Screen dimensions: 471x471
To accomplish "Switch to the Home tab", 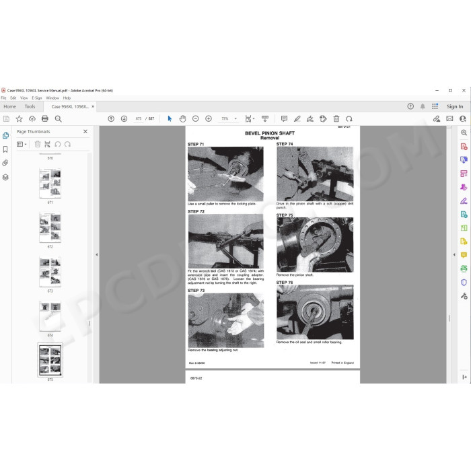I will tap(9, 106).
